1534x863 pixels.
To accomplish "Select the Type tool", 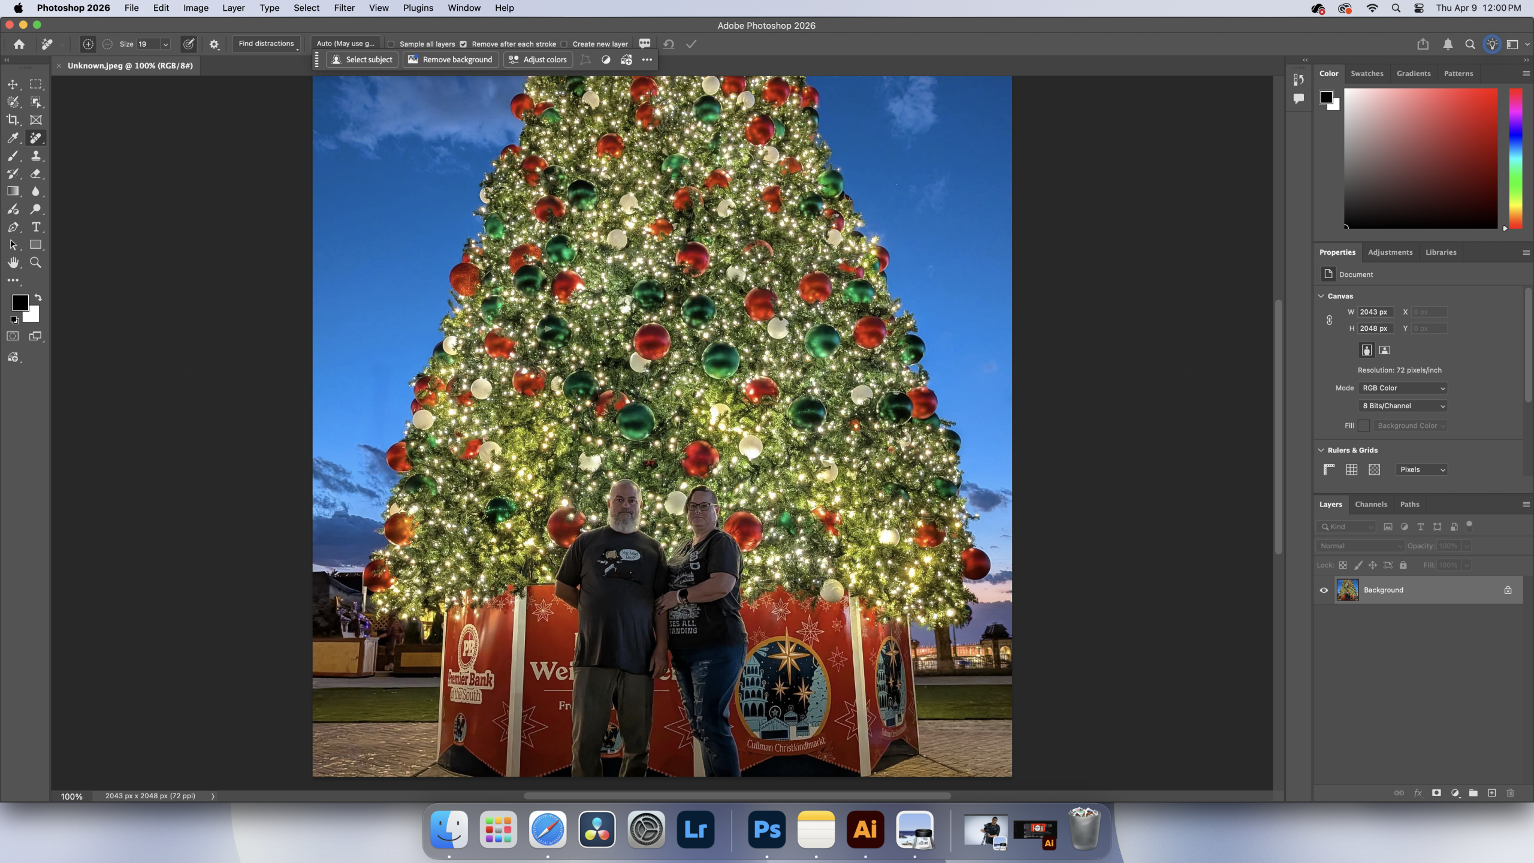I will click(36, 227).
